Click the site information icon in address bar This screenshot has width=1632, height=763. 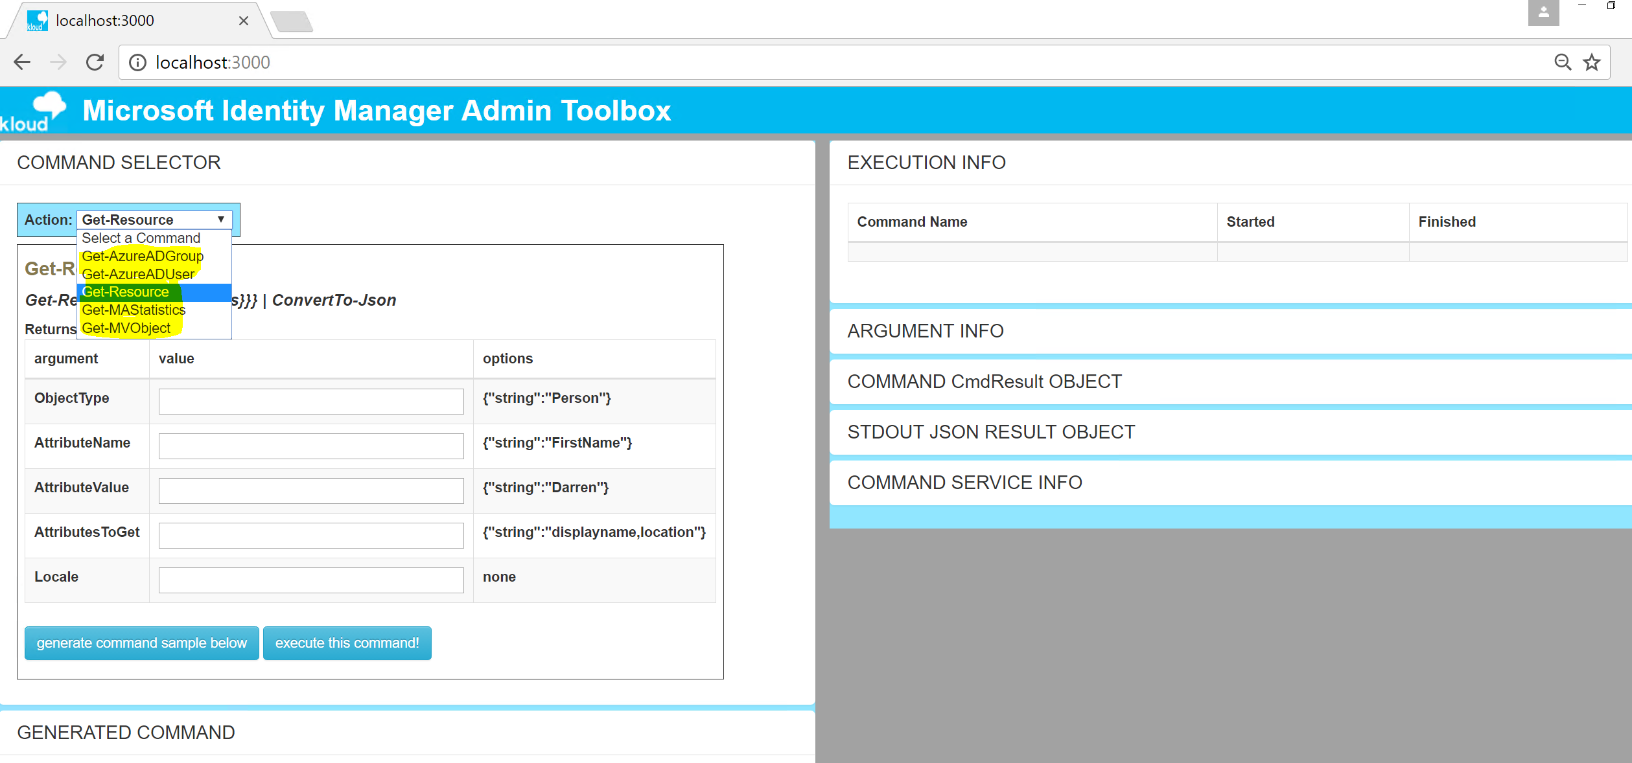tap(137, 62)
